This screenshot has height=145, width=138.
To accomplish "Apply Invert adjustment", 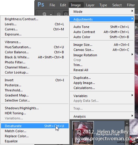I will click(x=35, y=80).
